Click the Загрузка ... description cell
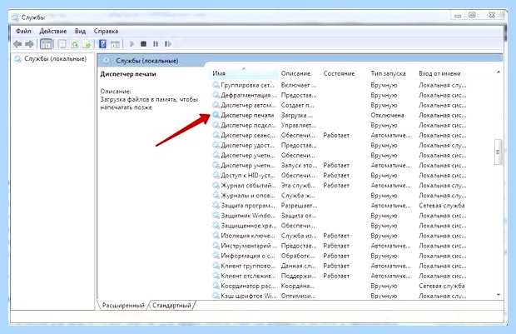 (297, 115)
